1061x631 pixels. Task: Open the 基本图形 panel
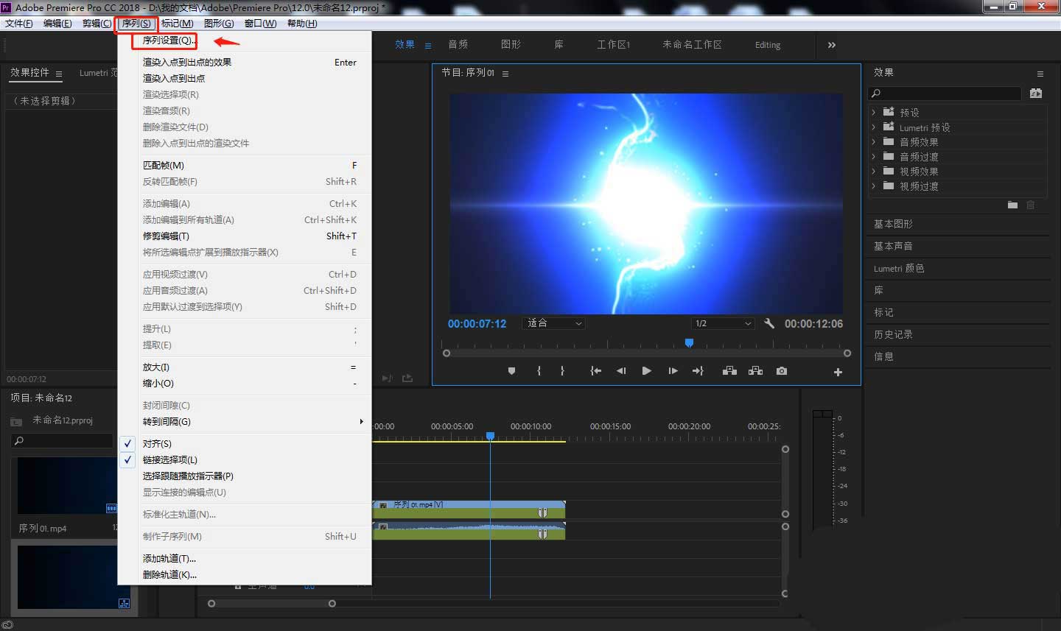pyautogui.click(x=893, y=224)
